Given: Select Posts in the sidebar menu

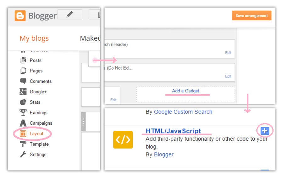Looking at the screenshot, I should pos(36,60).
